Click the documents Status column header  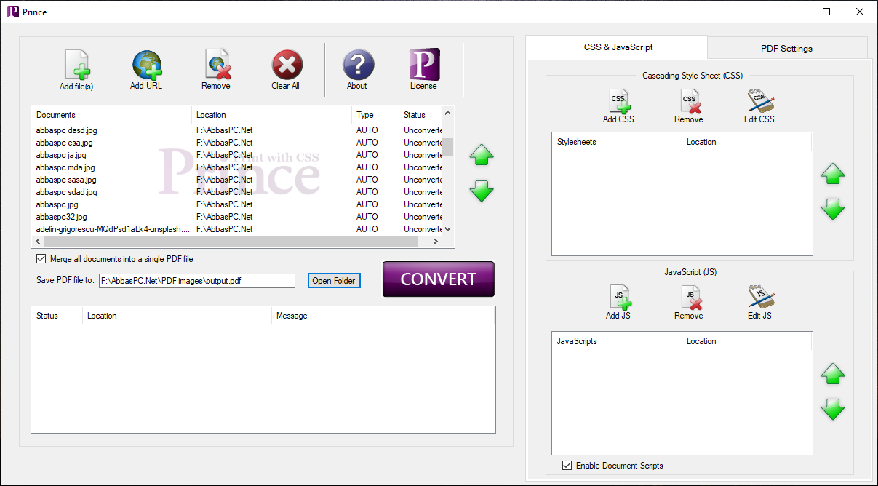(420, 115)
